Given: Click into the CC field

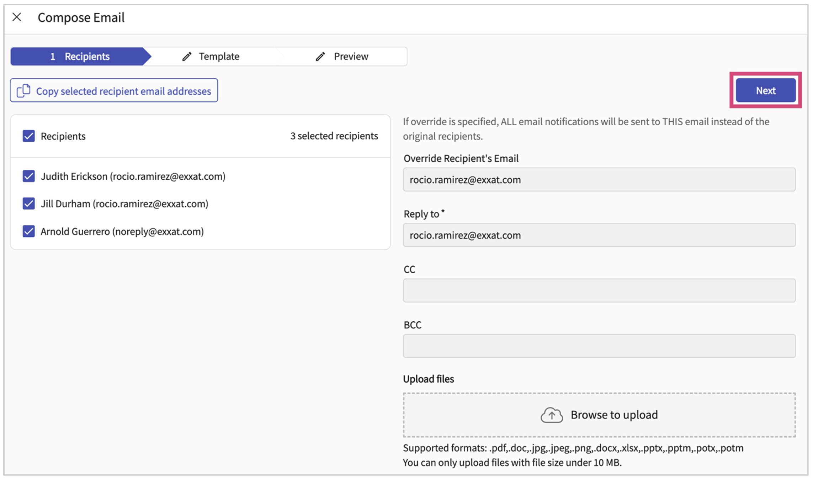Looking at the screenshot, I should (x=599, y=290).
